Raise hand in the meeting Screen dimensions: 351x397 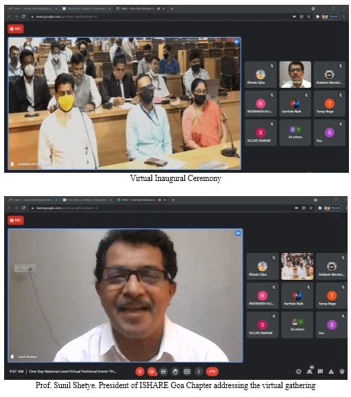point(175,372)
